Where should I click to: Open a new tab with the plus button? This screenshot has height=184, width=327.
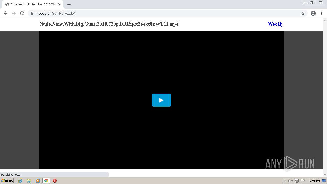click(x=69, y=4)
